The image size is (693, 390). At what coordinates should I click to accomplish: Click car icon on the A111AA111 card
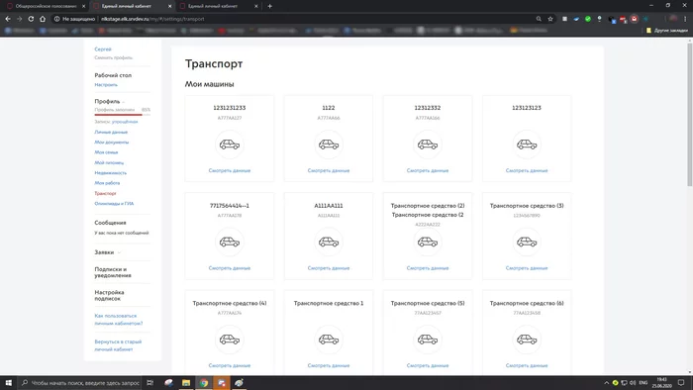[x=329, y=243]
